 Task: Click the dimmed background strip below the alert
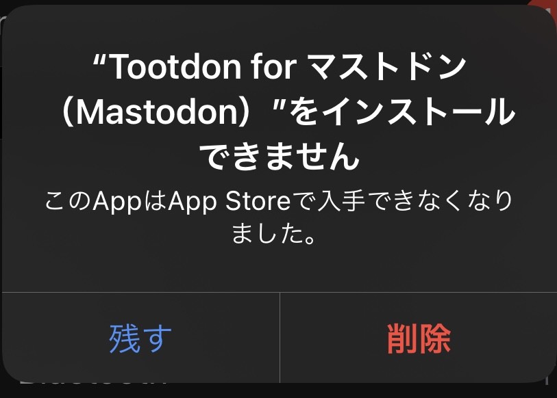point(278,391)
